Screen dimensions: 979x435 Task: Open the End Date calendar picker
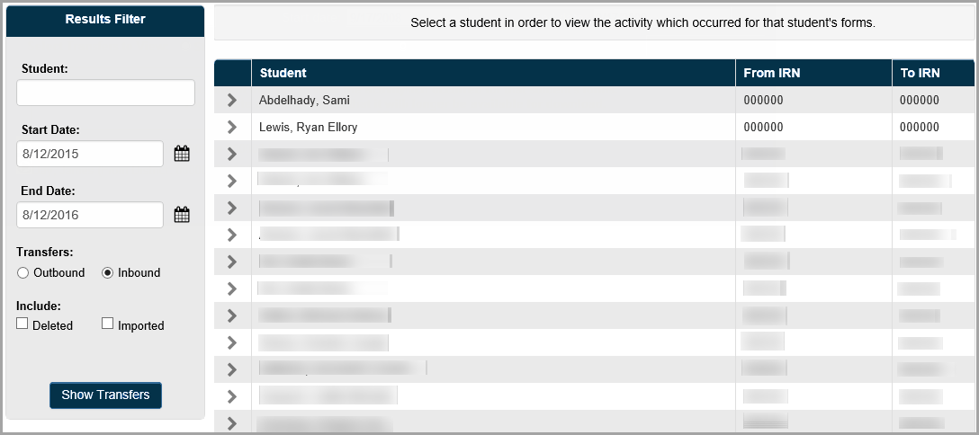(x=182, y=216)
